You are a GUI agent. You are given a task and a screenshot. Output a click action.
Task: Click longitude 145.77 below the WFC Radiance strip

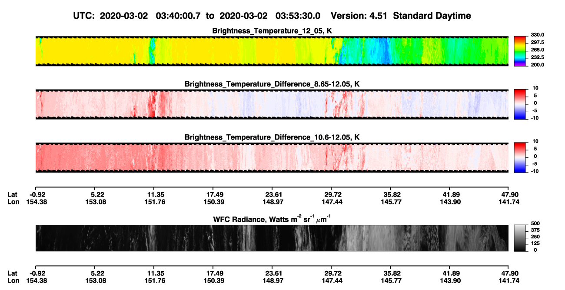tap(390, 280)
